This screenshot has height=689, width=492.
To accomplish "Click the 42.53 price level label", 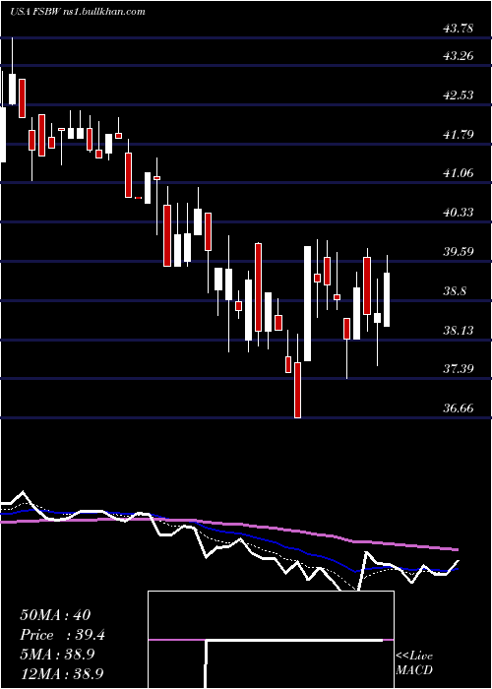I will pos(459,94).
